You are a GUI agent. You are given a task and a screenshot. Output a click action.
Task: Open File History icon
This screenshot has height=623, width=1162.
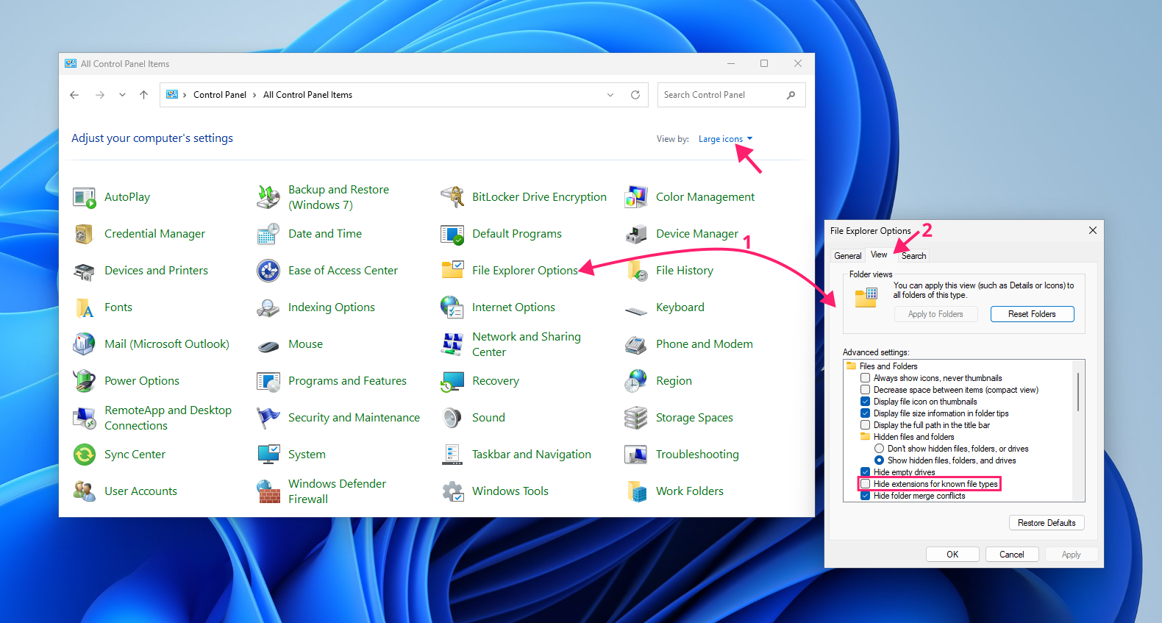[636, 271]
